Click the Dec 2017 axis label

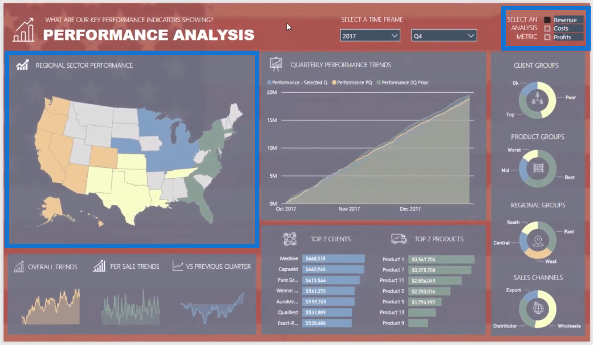tap(410, 209)
